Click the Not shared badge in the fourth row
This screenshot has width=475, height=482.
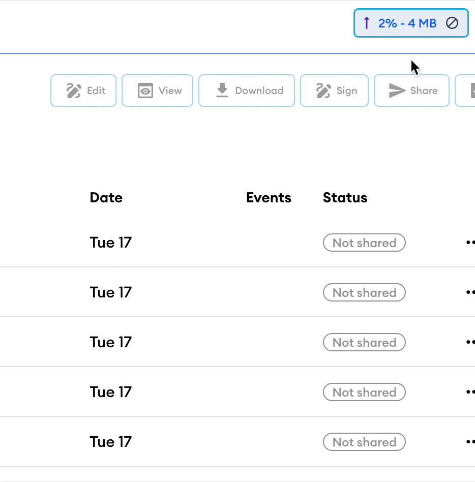point(364,392)
